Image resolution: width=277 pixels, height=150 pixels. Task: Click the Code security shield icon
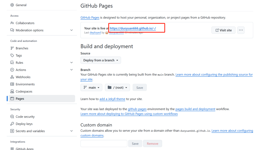click(12, 117)
